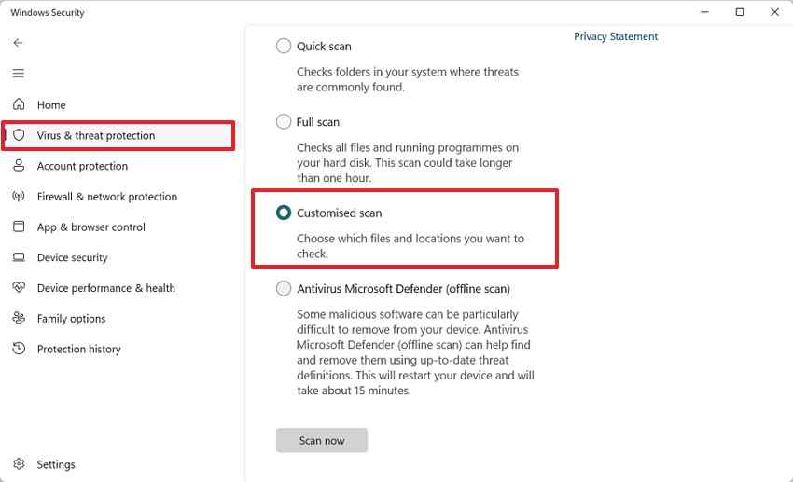Click the Quick scan description text
793x482 pixels.
click(408, 79)
